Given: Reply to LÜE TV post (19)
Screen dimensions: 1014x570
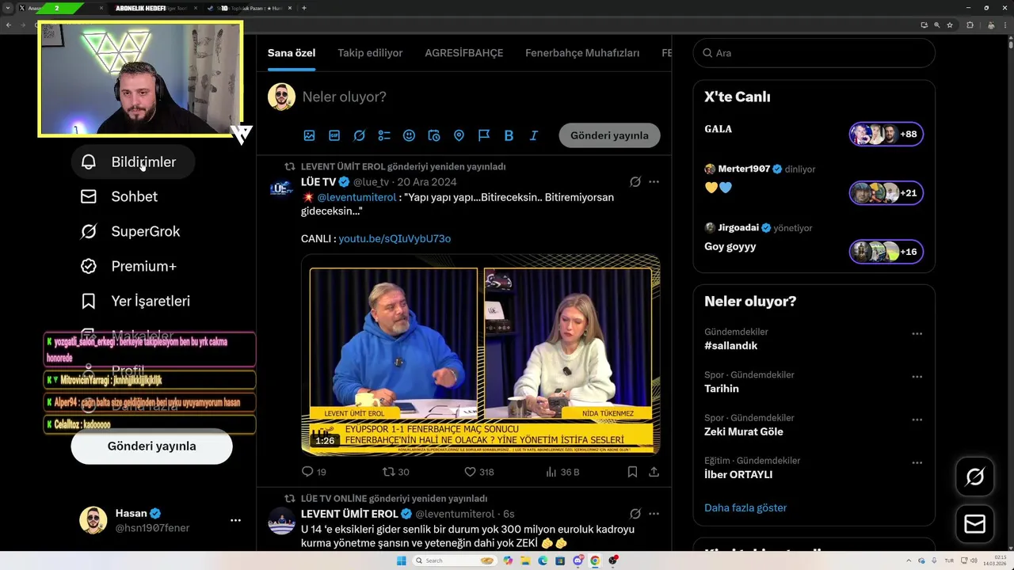Looking at the screenshot, I should click(314, 472).
